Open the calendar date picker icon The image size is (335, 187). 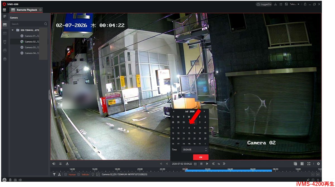click(195, 164)
